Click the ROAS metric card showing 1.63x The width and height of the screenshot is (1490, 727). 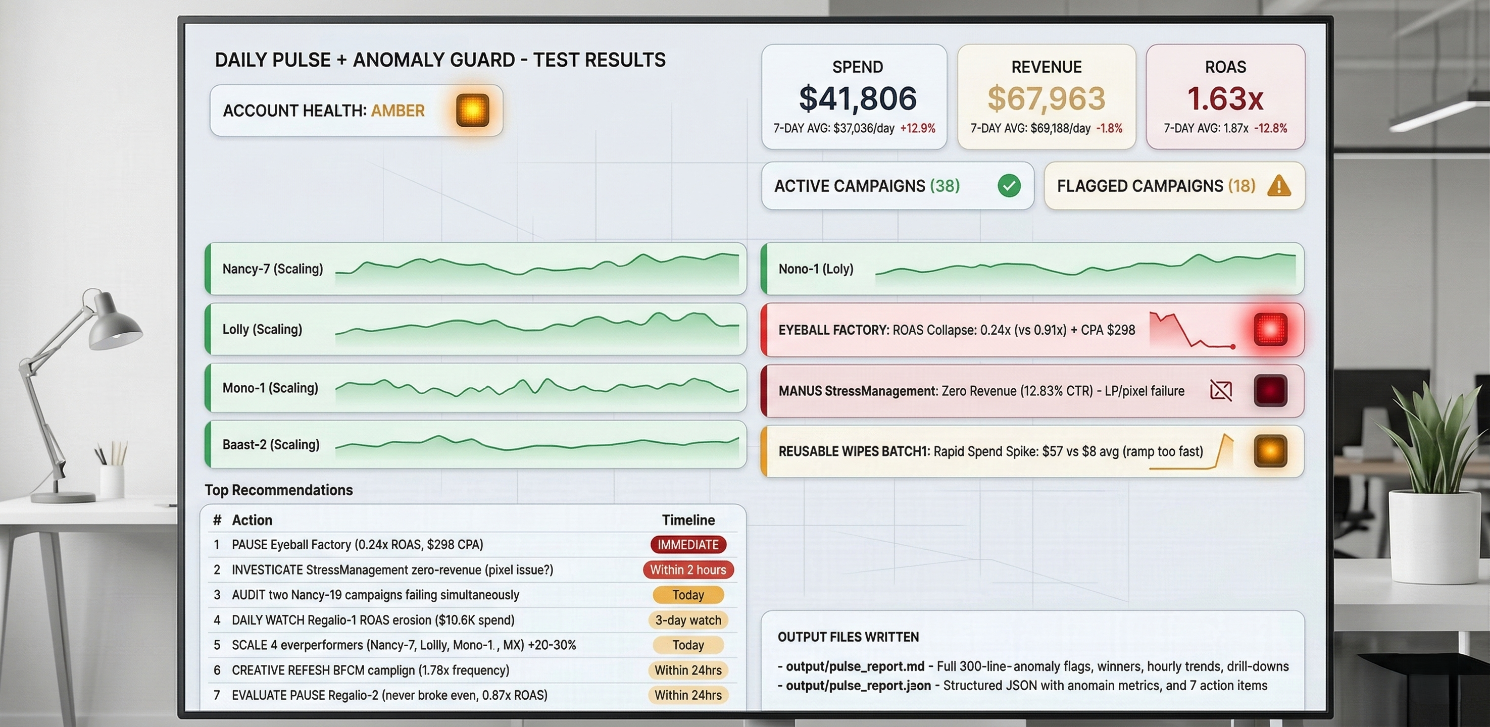click(1225, 96)
